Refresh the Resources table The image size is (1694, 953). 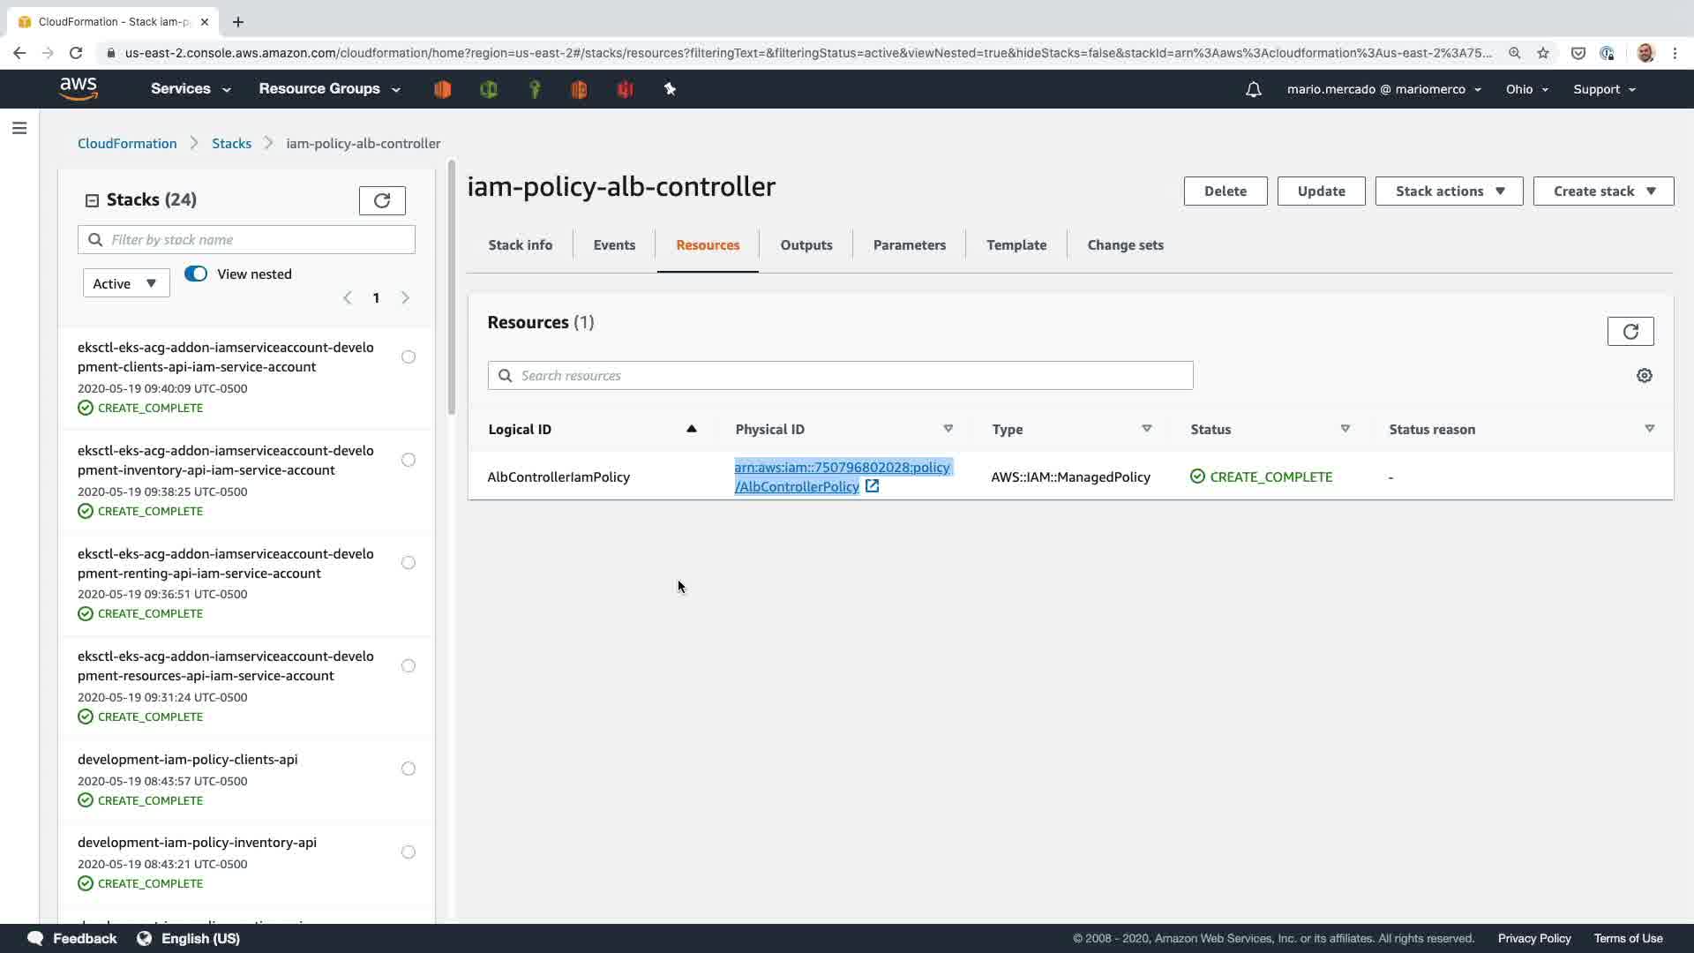click(x=1630, y=332)
